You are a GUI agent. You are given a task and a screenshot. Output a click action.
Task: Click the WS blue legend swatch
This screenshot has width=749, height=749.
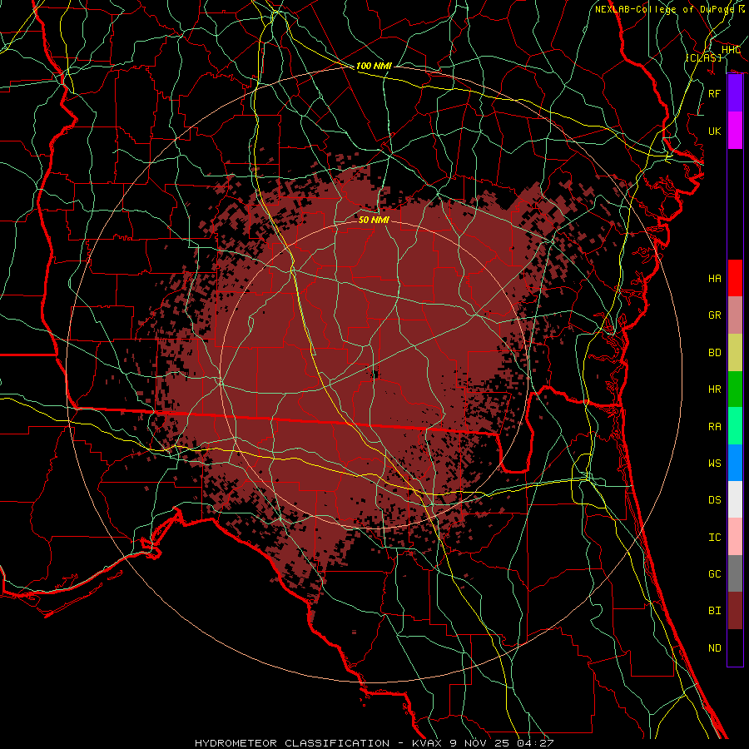735,463
